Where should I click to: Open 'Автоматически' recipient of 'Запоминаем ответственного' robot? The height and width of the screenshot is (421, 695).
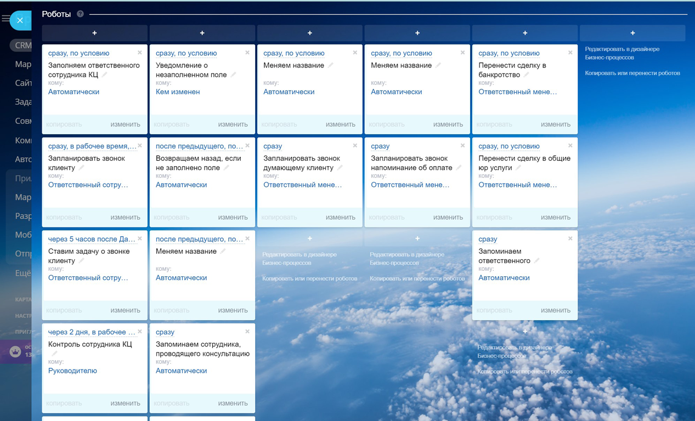click(504, 278)
